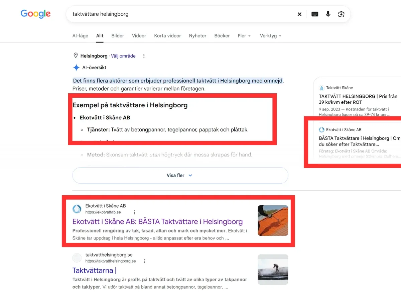Screen dimensions: 401x301
Task: Expand the Verktyg dropdown
Action: [271, 36]
